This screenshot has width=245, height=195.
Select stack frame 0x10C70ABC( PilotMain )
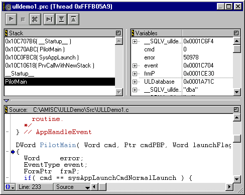pyautogui.click(x=60, y=49)
